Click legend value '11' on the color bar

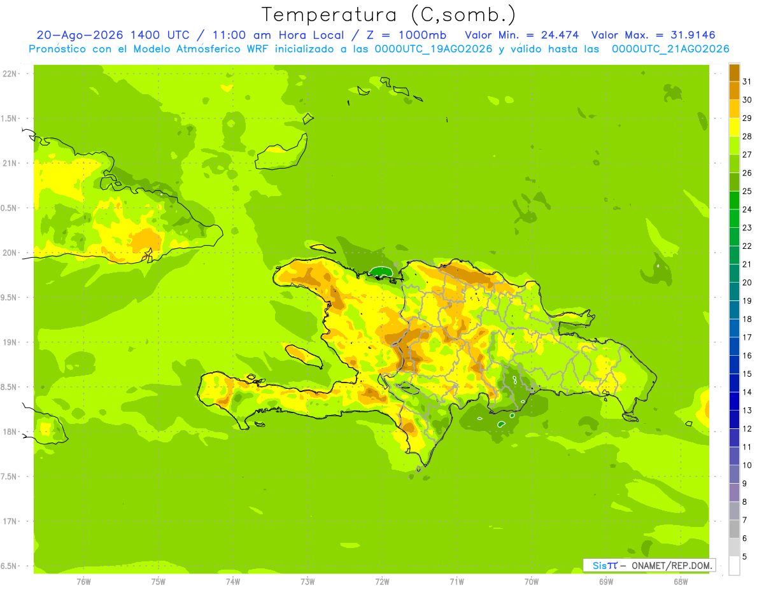(747, 447)
